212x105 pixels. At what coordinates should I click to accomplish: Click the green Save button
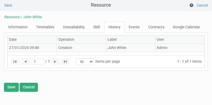[11, 87]
